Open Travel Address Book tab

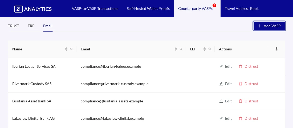[x=242, y=9]
